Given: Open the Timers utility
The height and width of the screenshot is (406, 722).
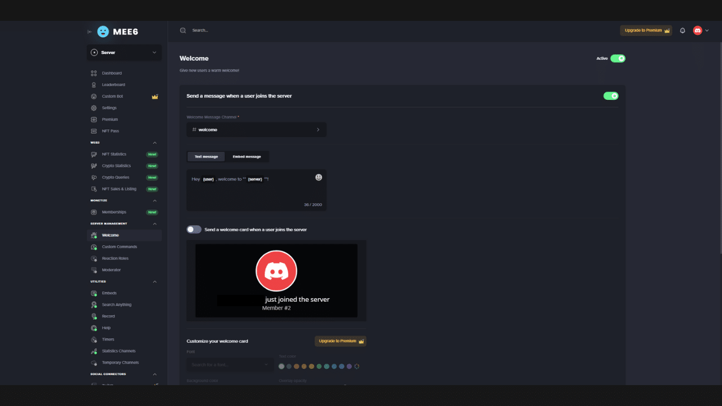Looking at the screenshot, I should pos(108,339).
